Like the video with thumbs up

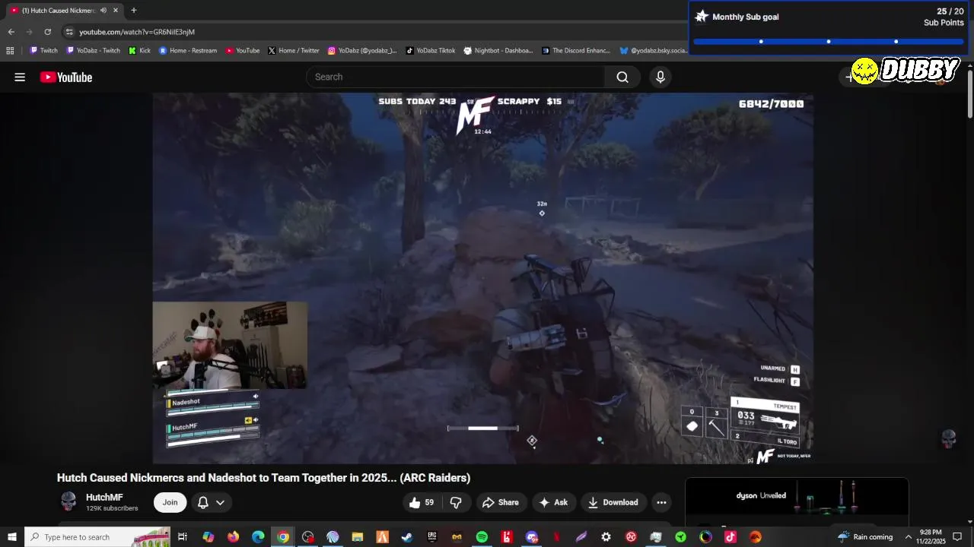pyautogui.click(x=422, y=502)
